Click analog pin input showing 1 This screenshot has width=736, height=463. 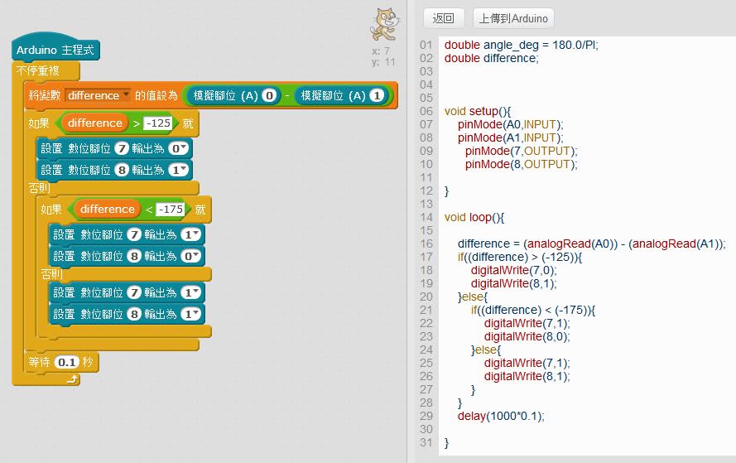click(x=377, y=96)
